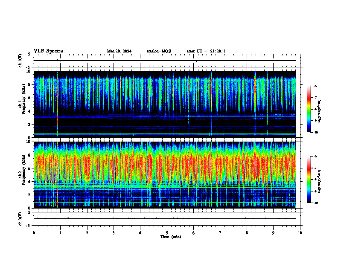Click the ch.2 frequency tick "10"
Image resolution: width=338 pixels, height=261 pixels.
click(x=29, y=142)
